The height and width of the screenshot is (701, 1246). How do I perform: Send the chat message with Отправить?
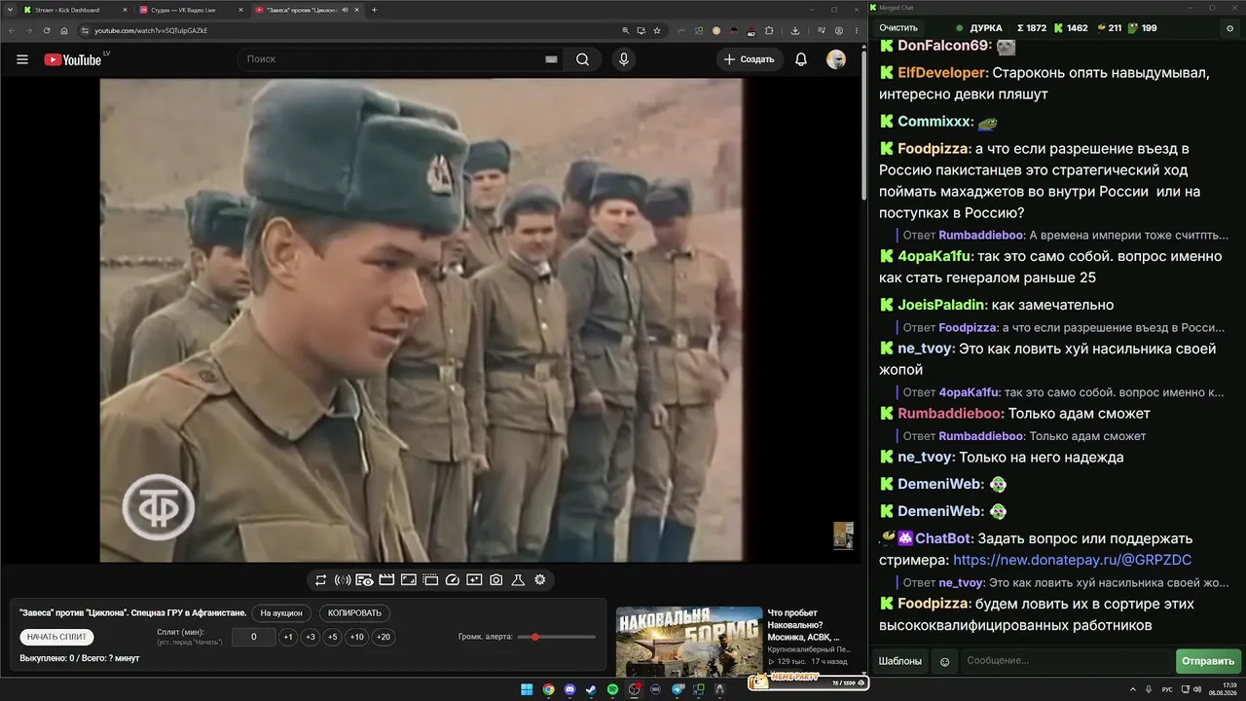pos(1208,661)
